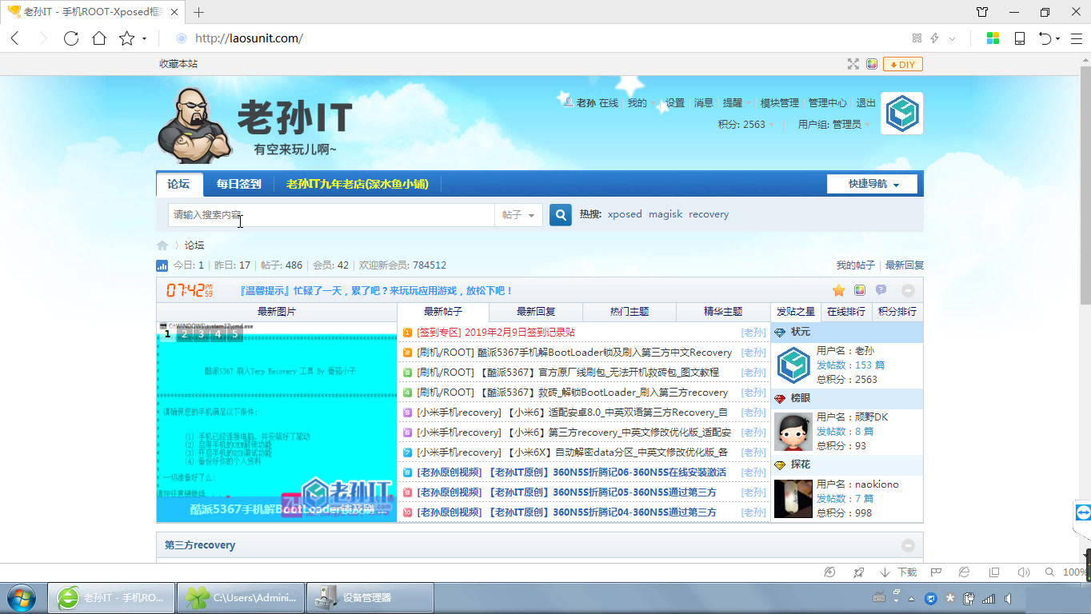Open the skin and theme icon at top

pos(982,12)
